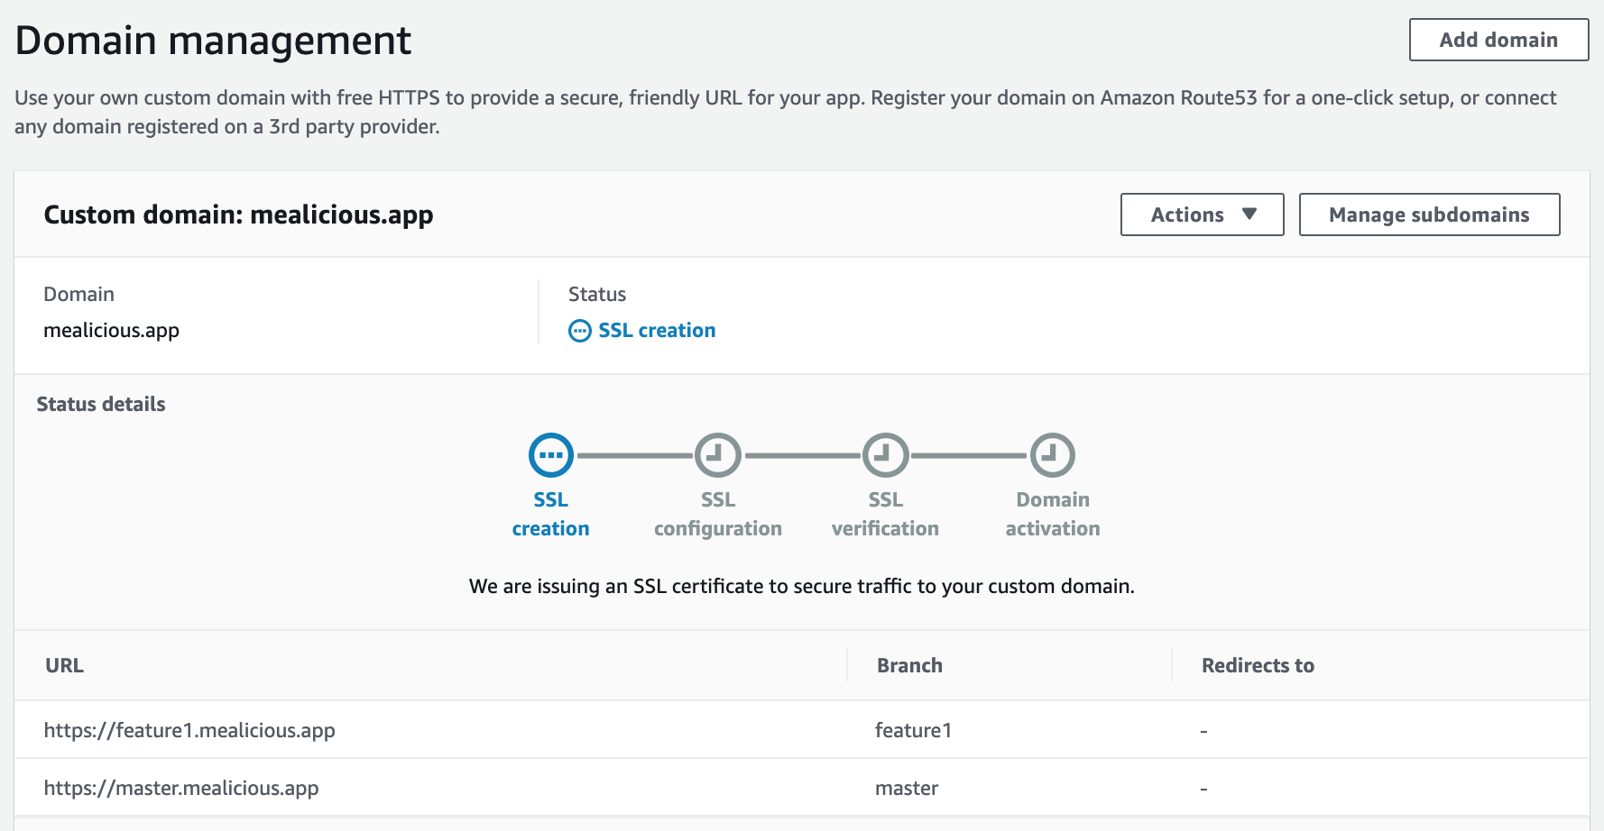Click the SSL configuration clock icon
Screen dimensions: 1604x831
718,455
